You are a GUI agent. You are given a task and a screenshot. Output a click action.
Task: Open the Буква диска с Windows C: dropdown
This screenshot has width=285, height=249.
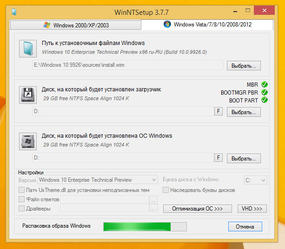tap(255, 180)
